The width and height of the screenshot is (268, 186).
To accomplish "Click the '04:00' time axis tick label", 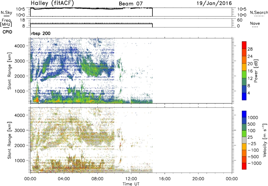I will click(x=64, y=179).
